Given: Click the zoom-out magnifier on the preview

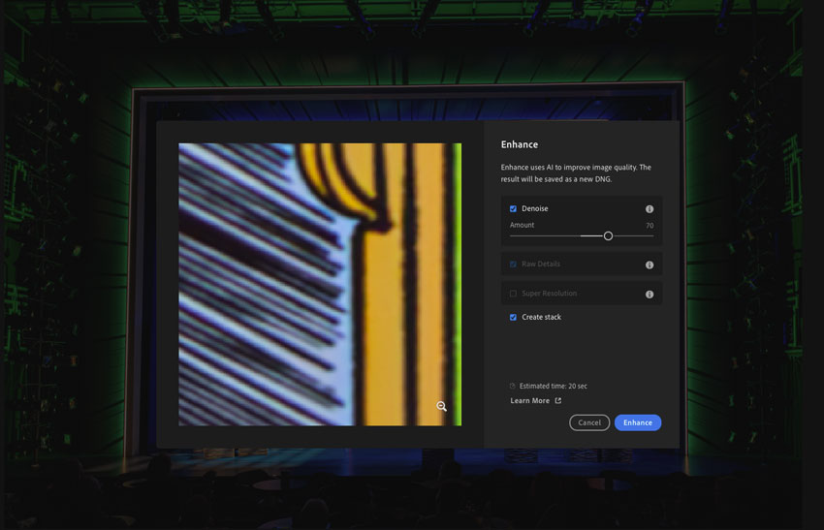Looking at the screenshot, I should [441, 406].
